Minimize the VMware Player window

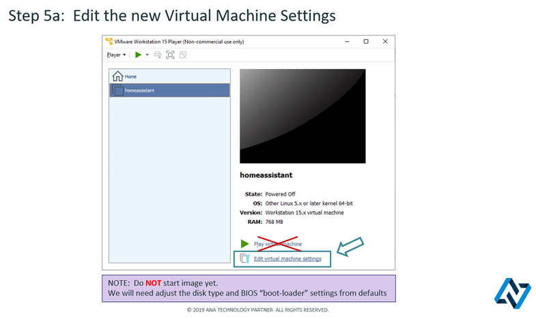click(347, 42)
